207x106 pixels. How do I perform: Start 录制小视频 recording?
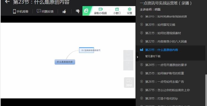coord(100,11)
